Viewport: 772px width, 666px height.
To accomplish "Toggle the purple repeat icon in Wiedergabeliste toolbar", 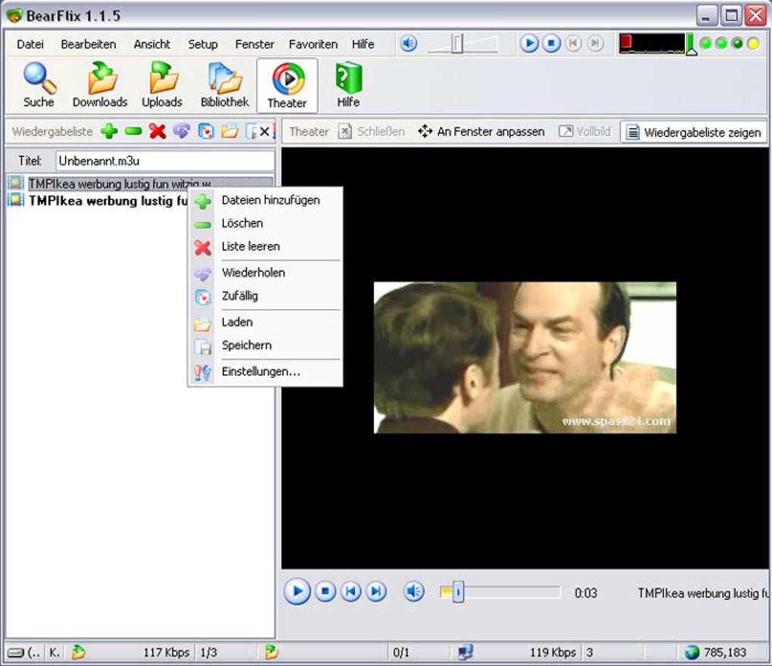I will [x=182, y=131].
